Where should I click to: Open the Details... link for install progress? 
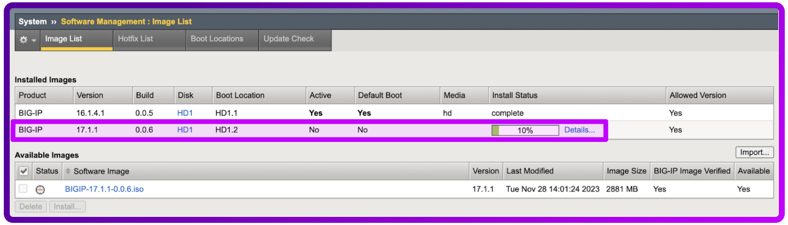[x=579, y=130]
